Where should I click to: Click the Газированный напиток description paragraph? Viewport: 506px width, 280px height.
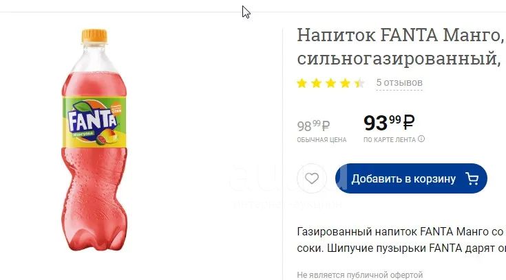click(x=401, y=240)
